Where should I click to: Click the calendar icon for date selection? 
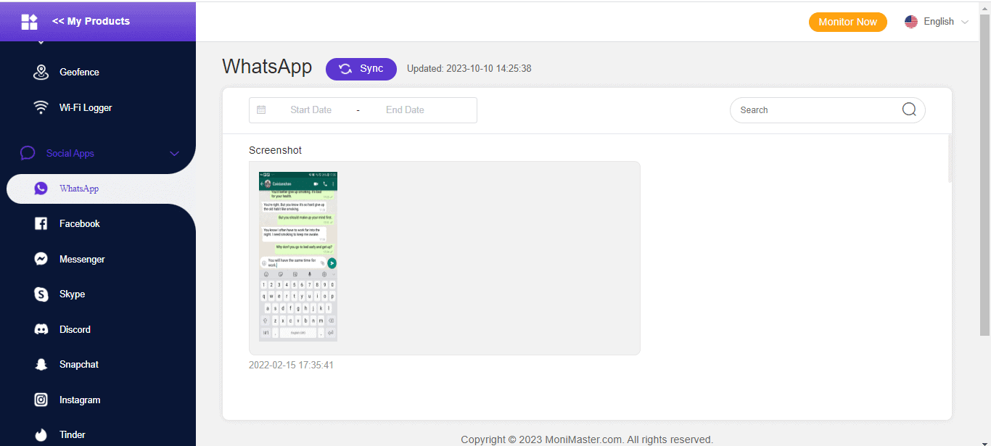point(261,110)
